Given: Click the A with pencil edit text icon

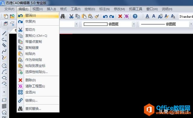Looking at the screenshot, I should point(166,16).
